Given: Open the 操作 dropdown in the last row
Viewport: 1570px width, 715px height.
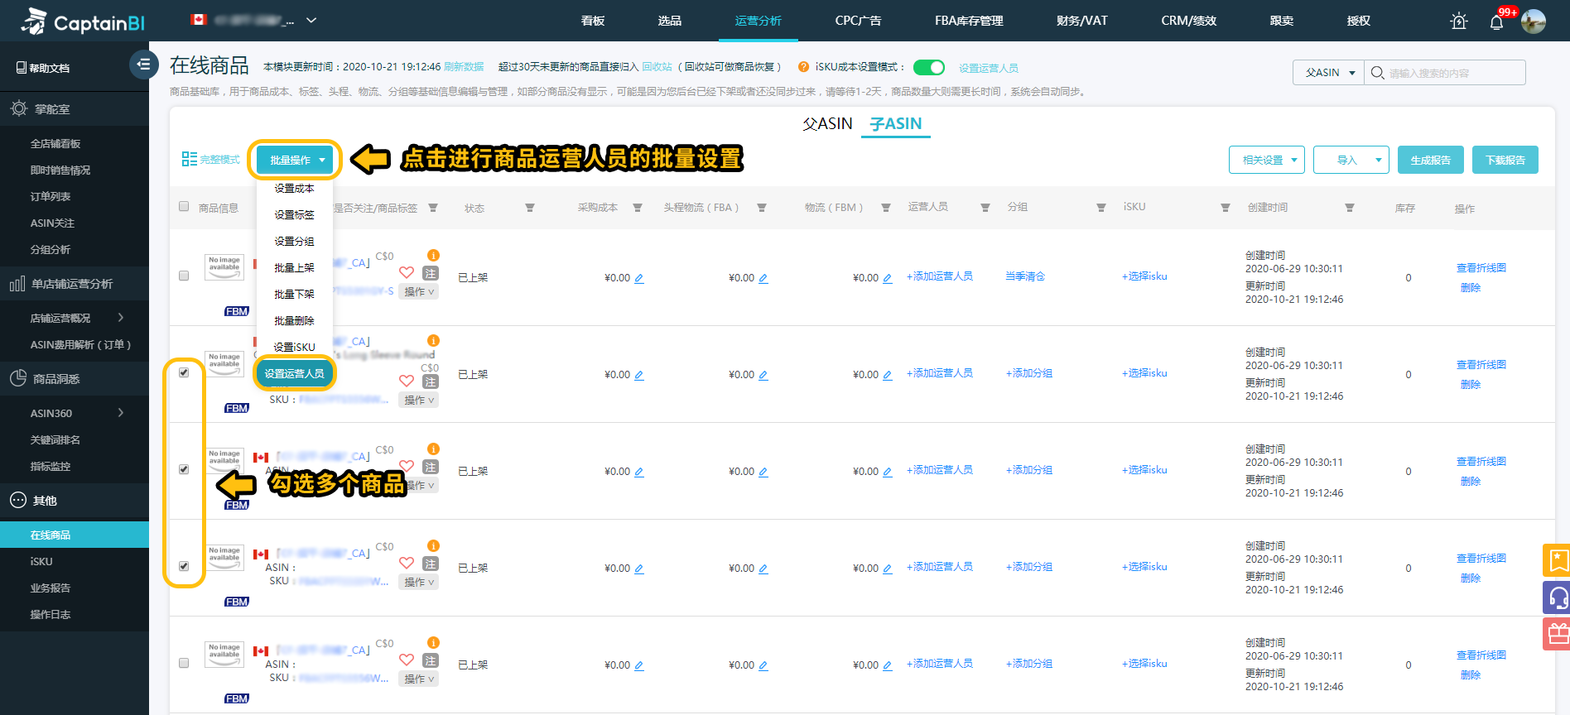Looking at the screenshot, I should 419,679.
